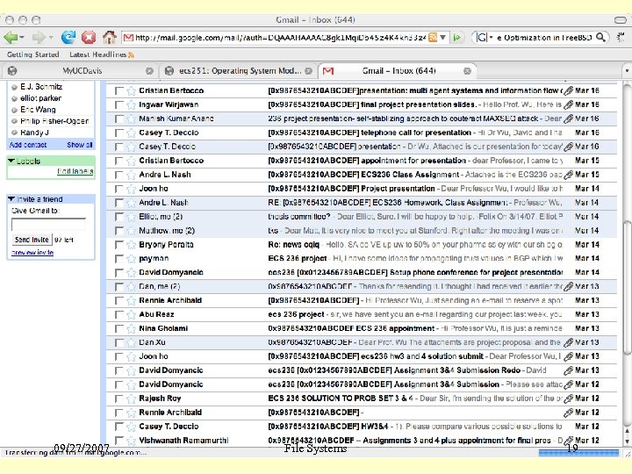
Task: Star the Andre L. Nash ECS236 Class Assignment email
Action: 131,175
